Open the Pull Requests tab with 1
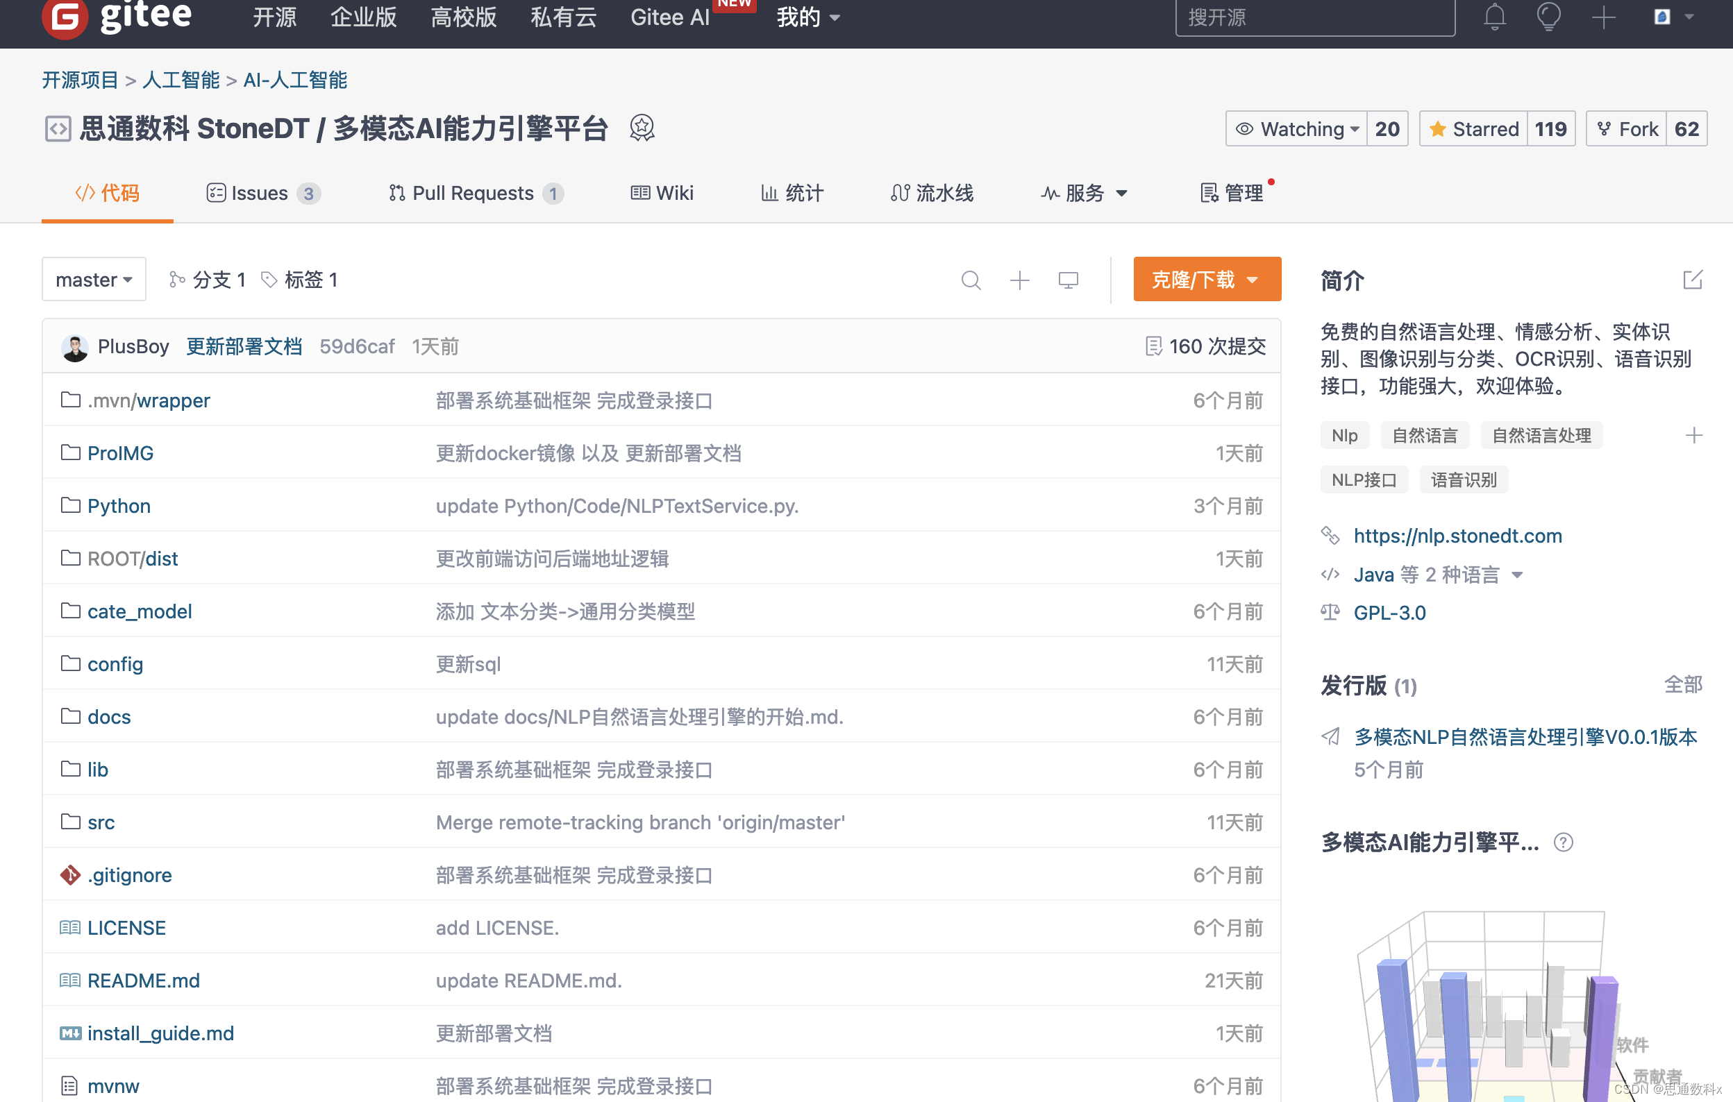 pyautogui.click(x=474, y=193)
